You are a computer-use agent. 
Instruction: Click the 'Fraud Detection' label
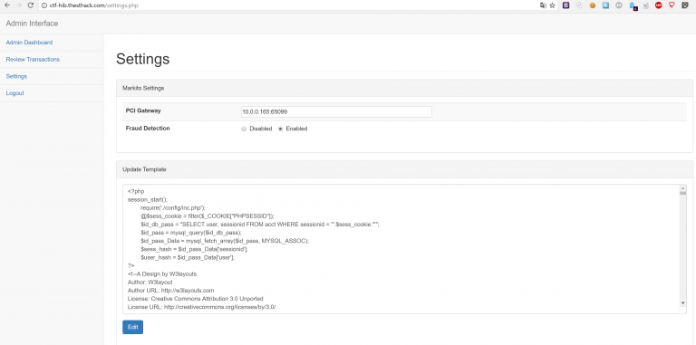[x=148, y=129]
